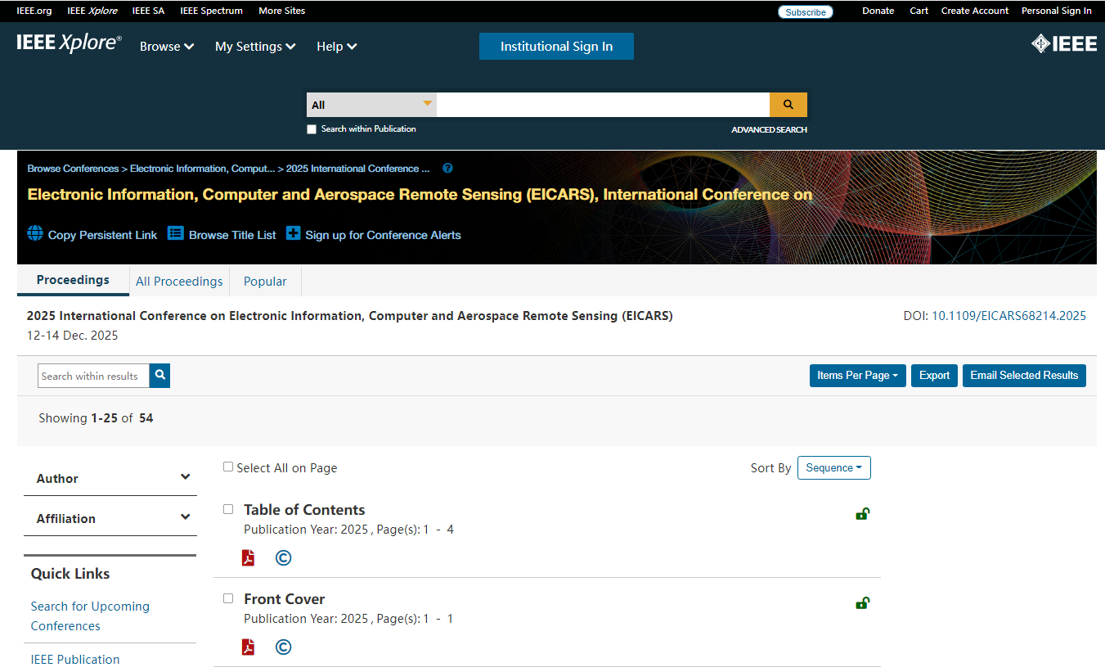Click the IEEE logo at top right
The image size is (1105, 672).
1064,44
